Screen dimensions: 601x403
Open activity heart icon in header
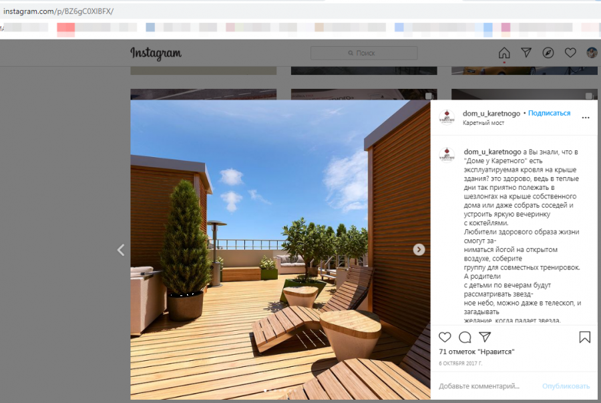pyautogui.click(x=570, y=53)
